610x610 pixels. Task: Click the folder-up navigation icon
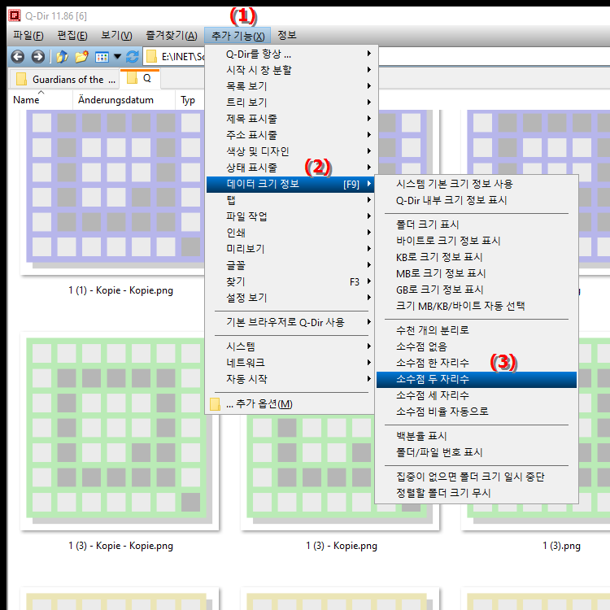[x=62, y=57]
